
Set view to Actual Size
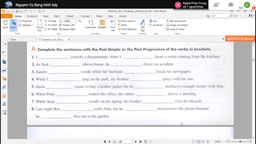39,25
